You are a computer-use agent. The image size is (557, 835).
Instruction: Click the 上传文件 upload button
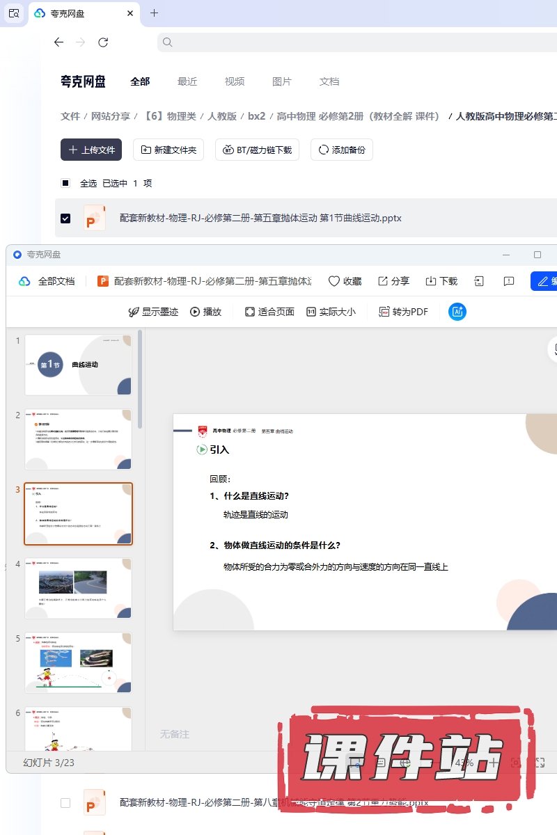tap(91, 150)
